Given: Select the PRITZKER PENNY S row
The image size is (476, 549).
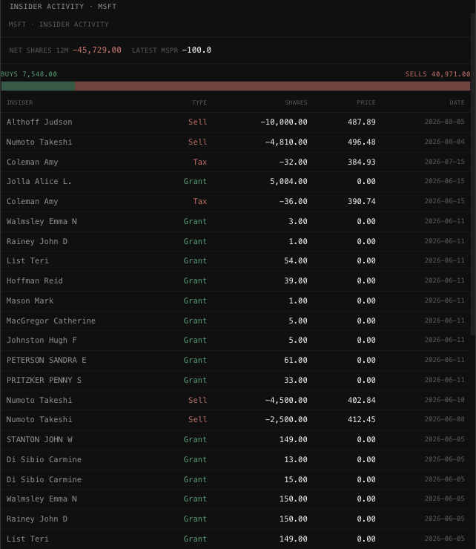Looking at the screenshot, I should 236,381.
